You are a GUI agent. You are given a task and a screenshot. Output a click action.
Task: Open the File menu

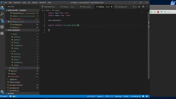pyautogui.click(x=5, y=2)
